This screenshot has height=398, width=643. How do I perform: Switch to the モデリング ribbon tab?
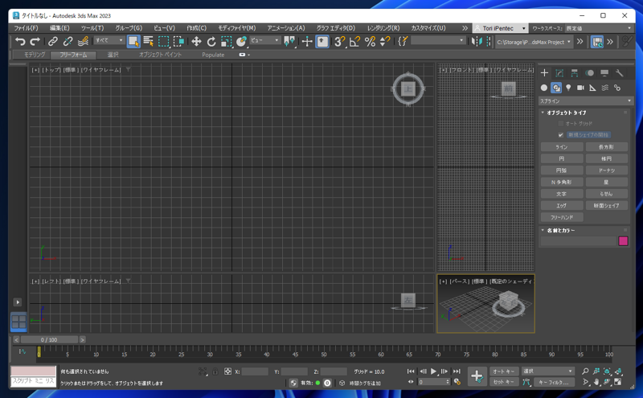coord(34,55)
